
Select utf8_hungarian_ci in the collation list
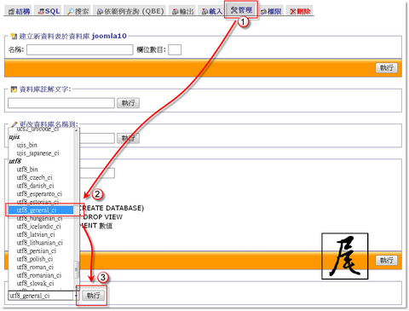click(41, 218)
